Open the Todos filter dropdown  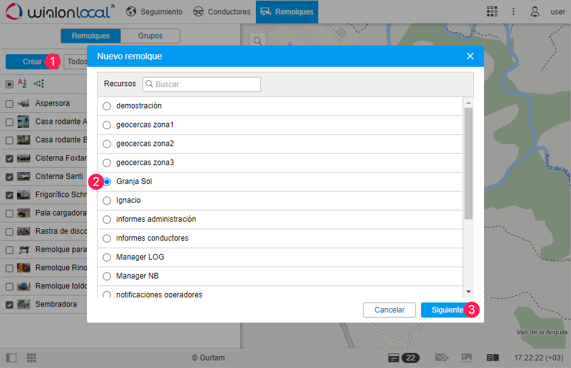tap(76, 62)
